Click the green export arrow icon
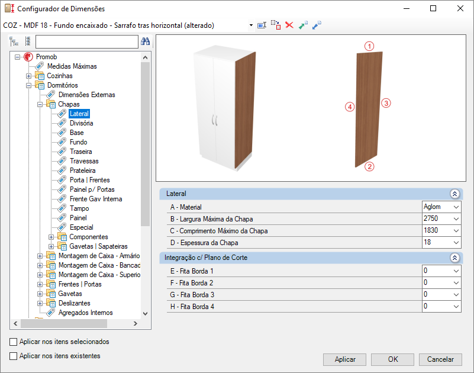The image size is (474, 373). pos(303,25)
